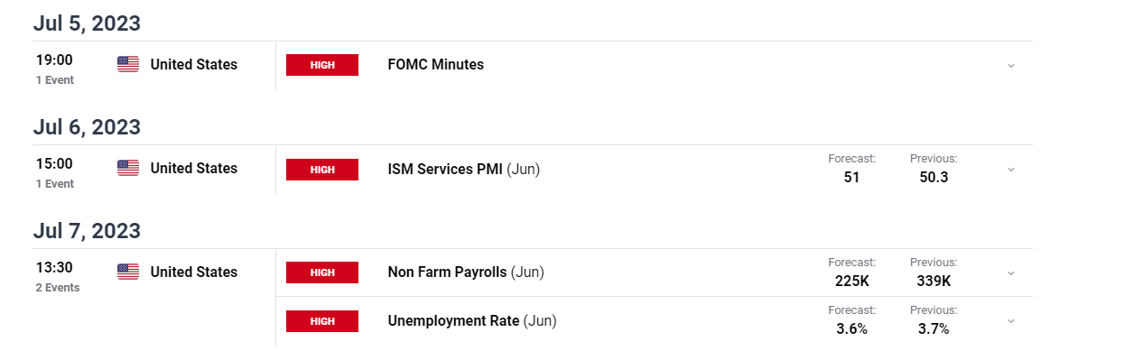Image resolution: width=1125 pixels, height=351 pixels.
Task: Click the HIGH badge next to Non Farm Payrolls
Action: click(x=322, y=272)
